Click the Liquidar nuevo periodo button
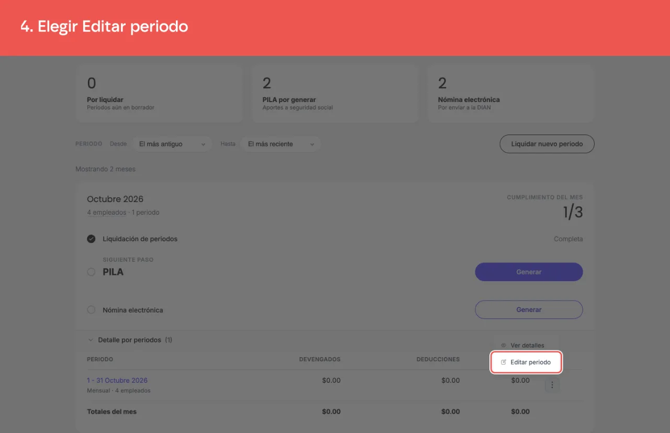 click(x=547, y=144)
